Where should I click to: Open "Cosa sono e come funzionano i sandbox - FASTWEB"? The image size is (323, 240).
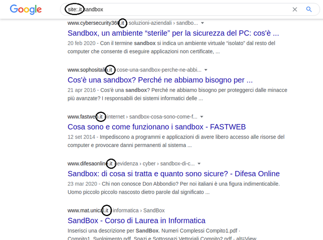157,127
